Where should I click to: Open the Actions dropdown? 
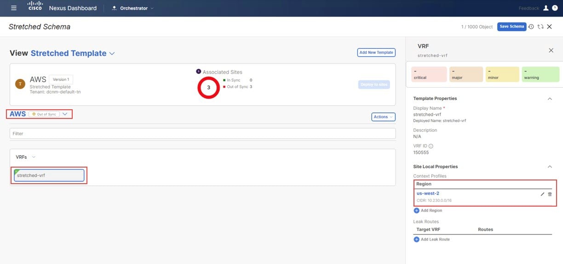[383, 117]
